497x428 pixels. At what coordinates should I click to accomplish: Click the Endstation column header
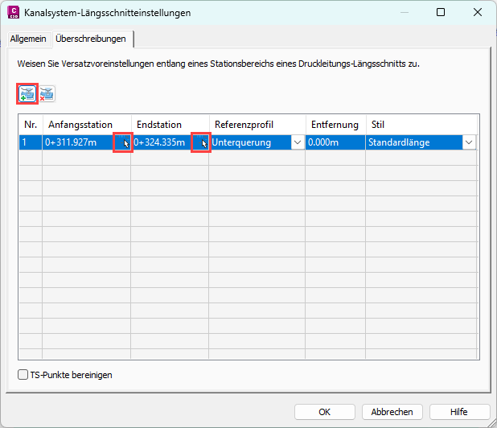click(170, 125)
